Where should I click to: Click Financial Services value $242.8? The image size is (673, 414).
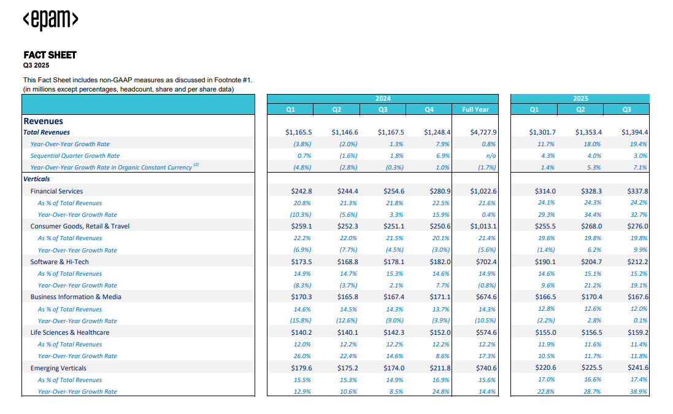pos(301,191)
